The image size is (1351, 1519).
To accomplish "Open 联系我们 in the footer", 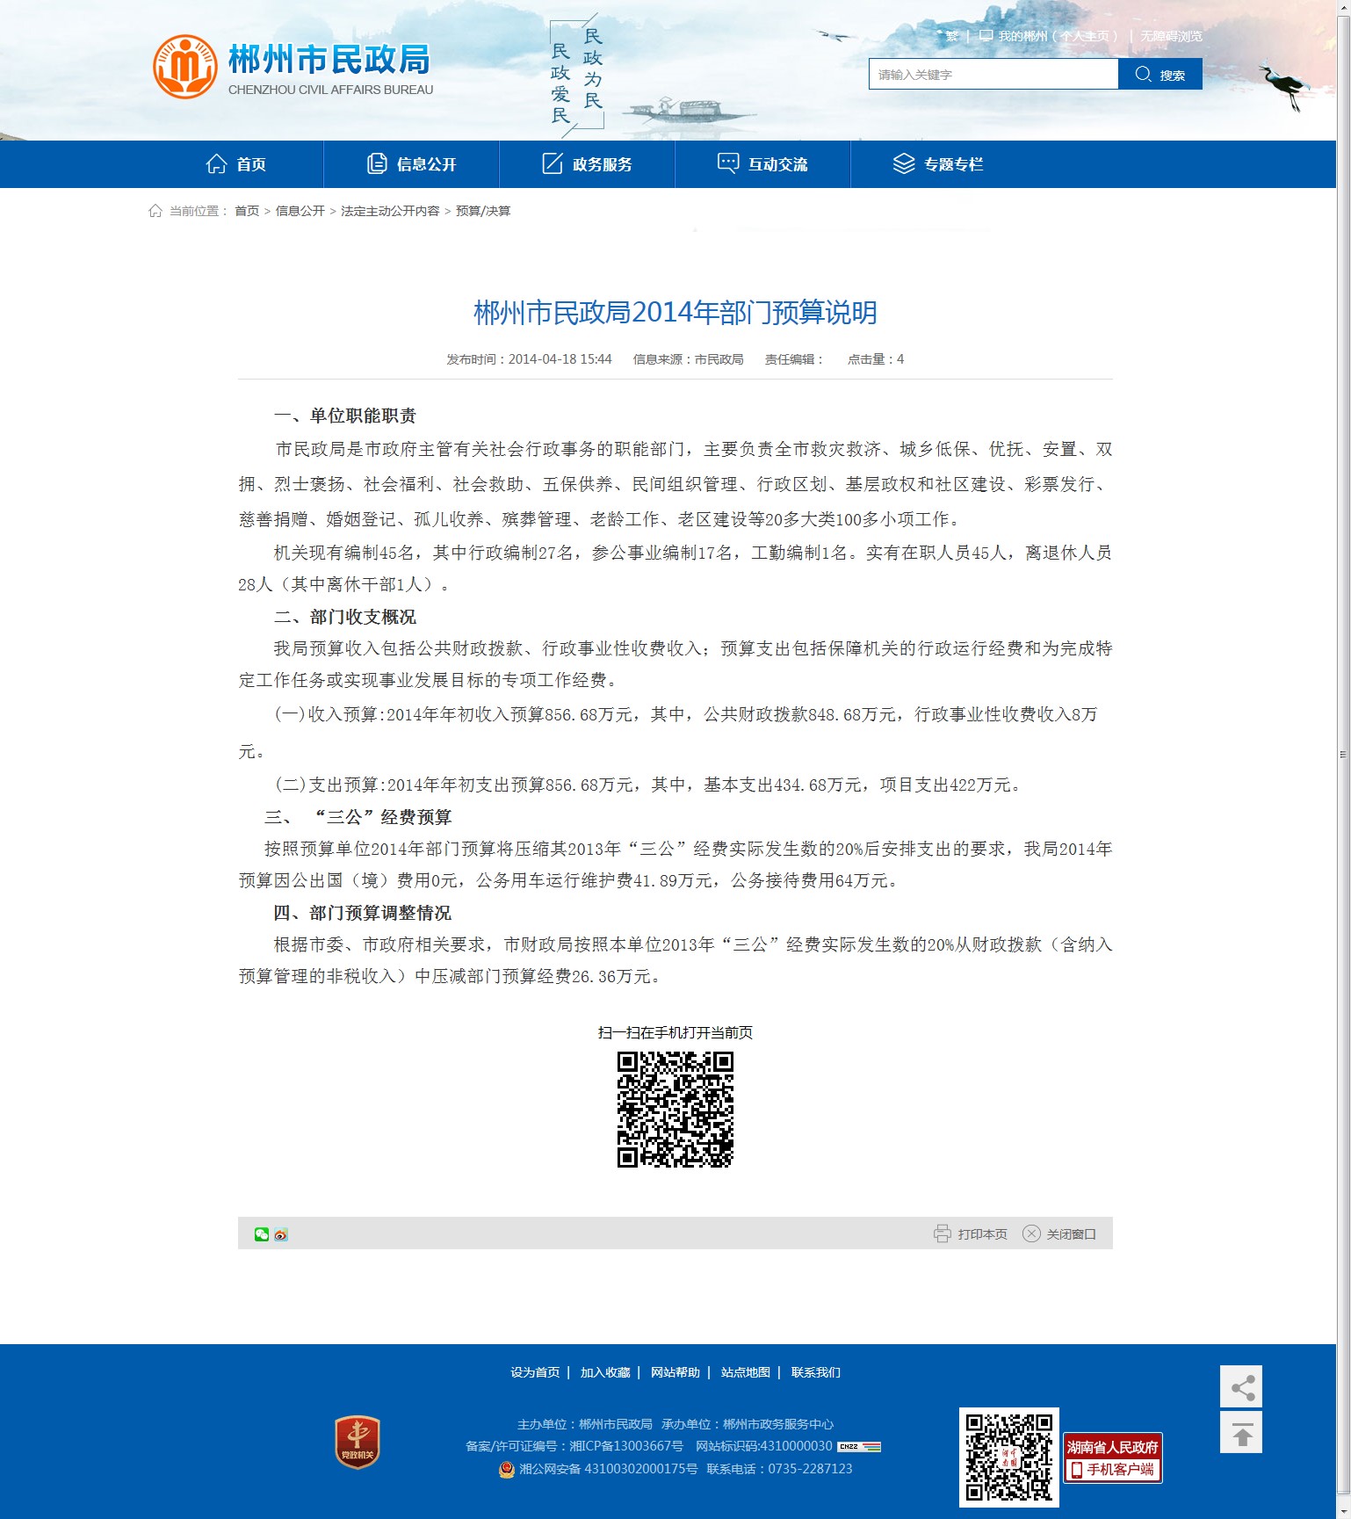I will (816, 1372).
